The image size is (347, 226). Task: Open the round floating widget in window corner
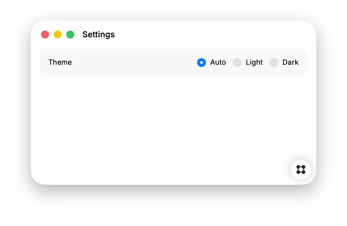tap(301, 169)
